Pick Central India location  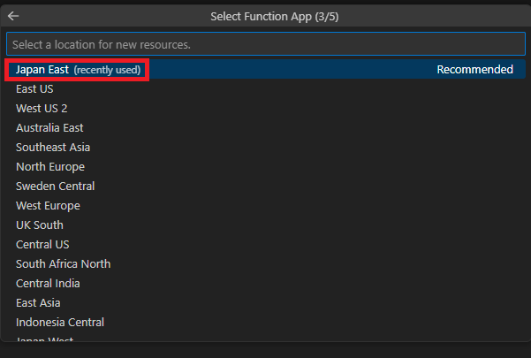[x=48, y=284]
